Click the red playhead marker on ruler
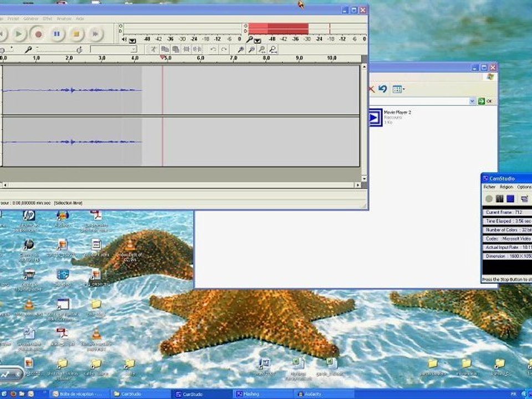This screenshot has height=399, width=532. point(162,57)
